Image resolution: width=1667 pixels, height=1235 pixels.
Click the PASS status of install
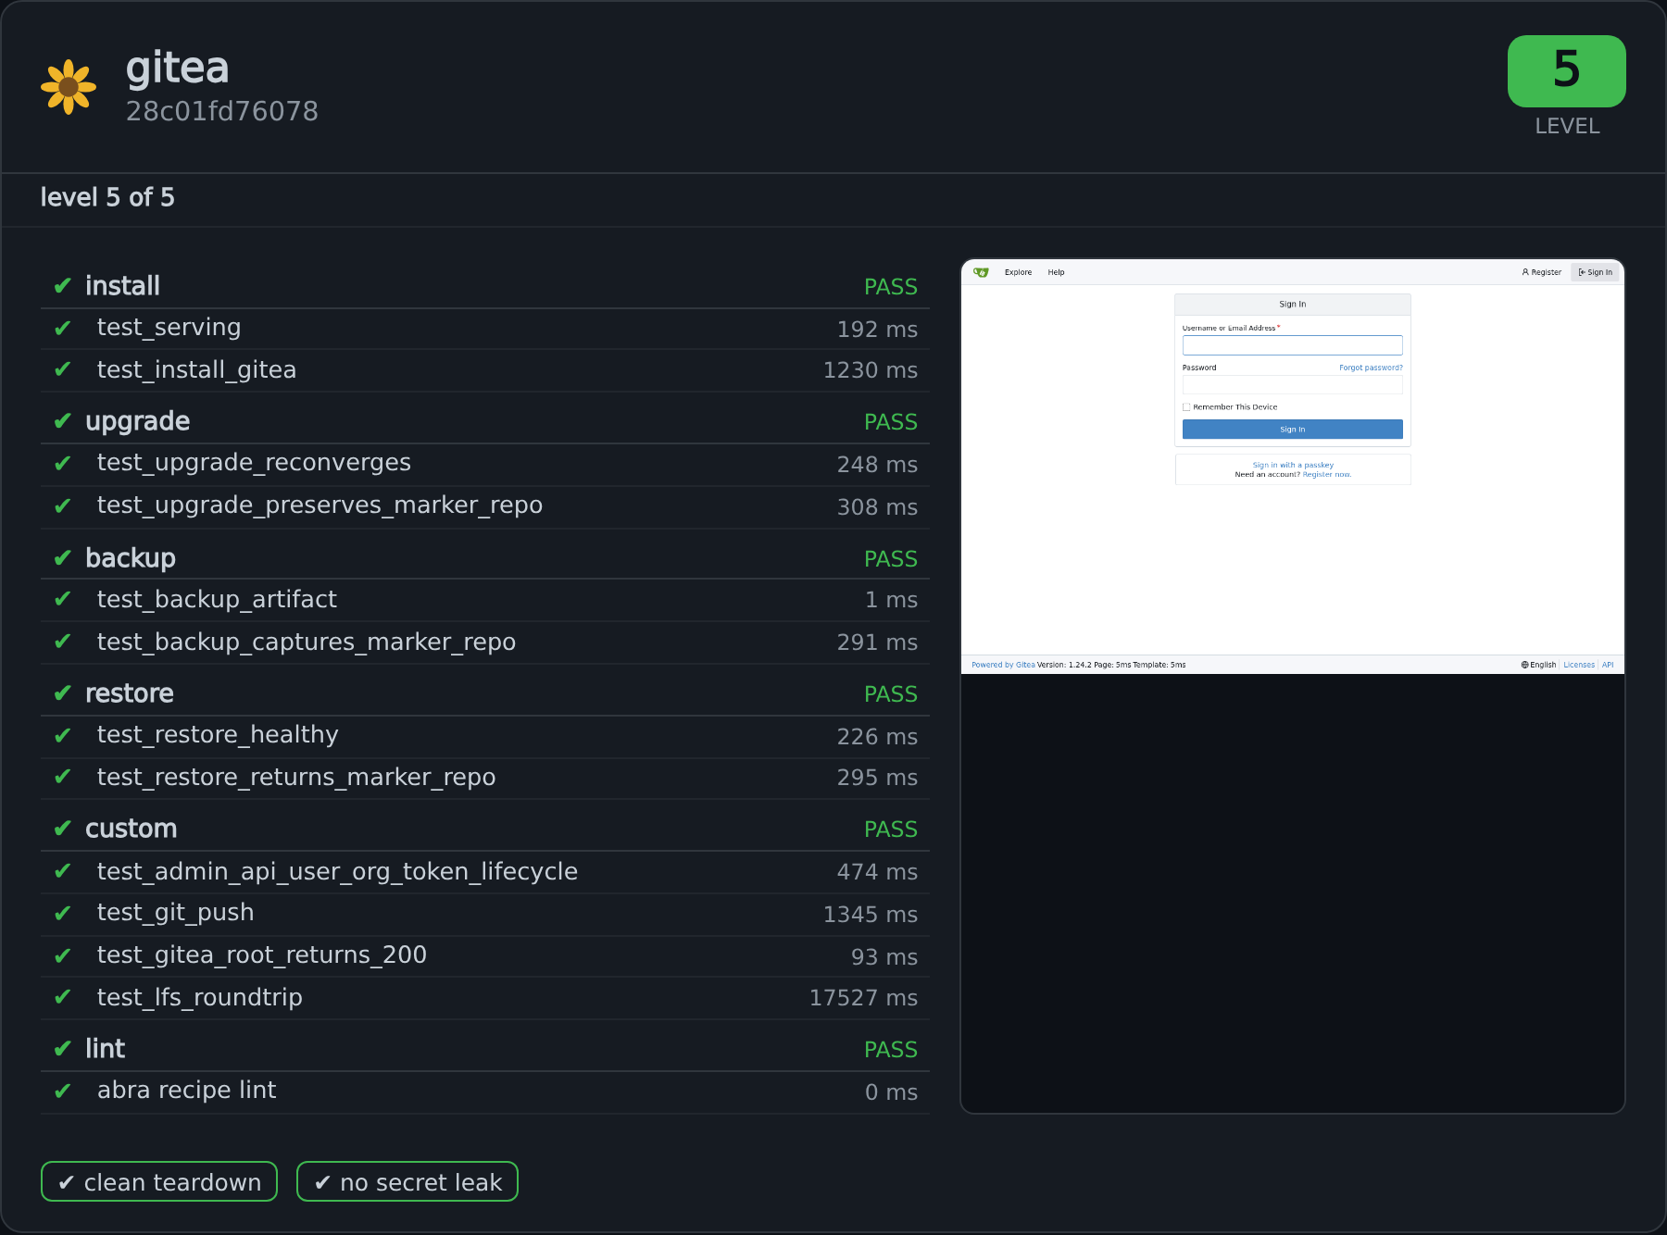(891, 287)
